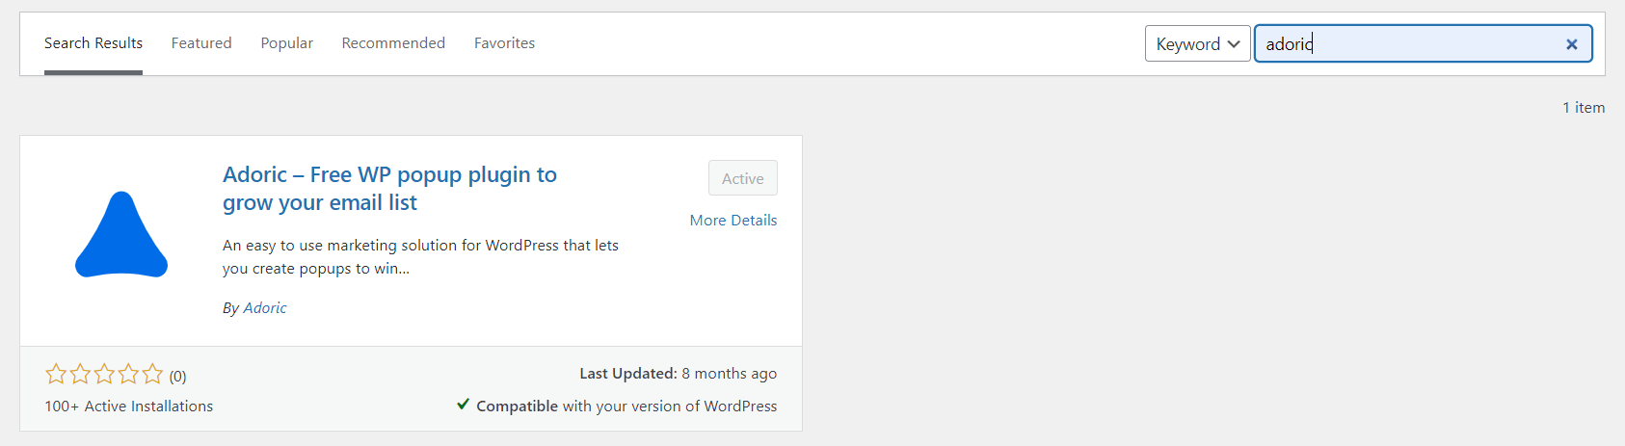
Task: Click the "1 item" results count
Action: point(1584,108)
